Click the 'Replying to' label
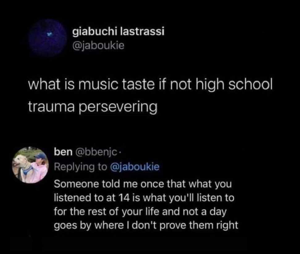This screenshot has width=300, height=254. [81, 167]
